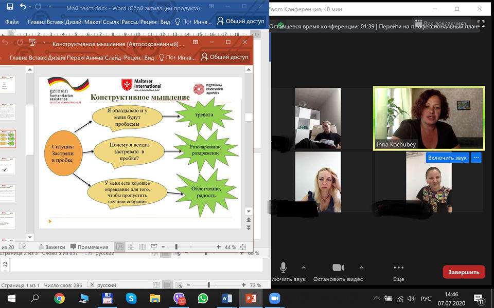The image size is (494, 308).
Task: Open more options on participant video tile
Action: 476,158
